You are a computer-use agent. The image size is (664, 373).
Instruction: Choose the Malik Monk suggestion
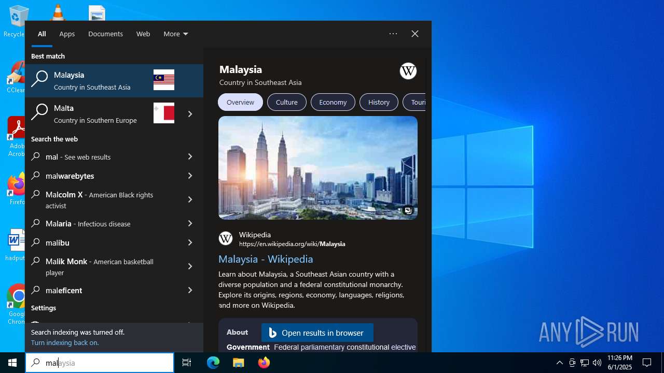[102, 266]
